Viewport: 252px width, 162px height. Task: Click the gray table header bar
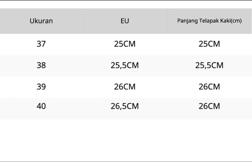point(126,21)
